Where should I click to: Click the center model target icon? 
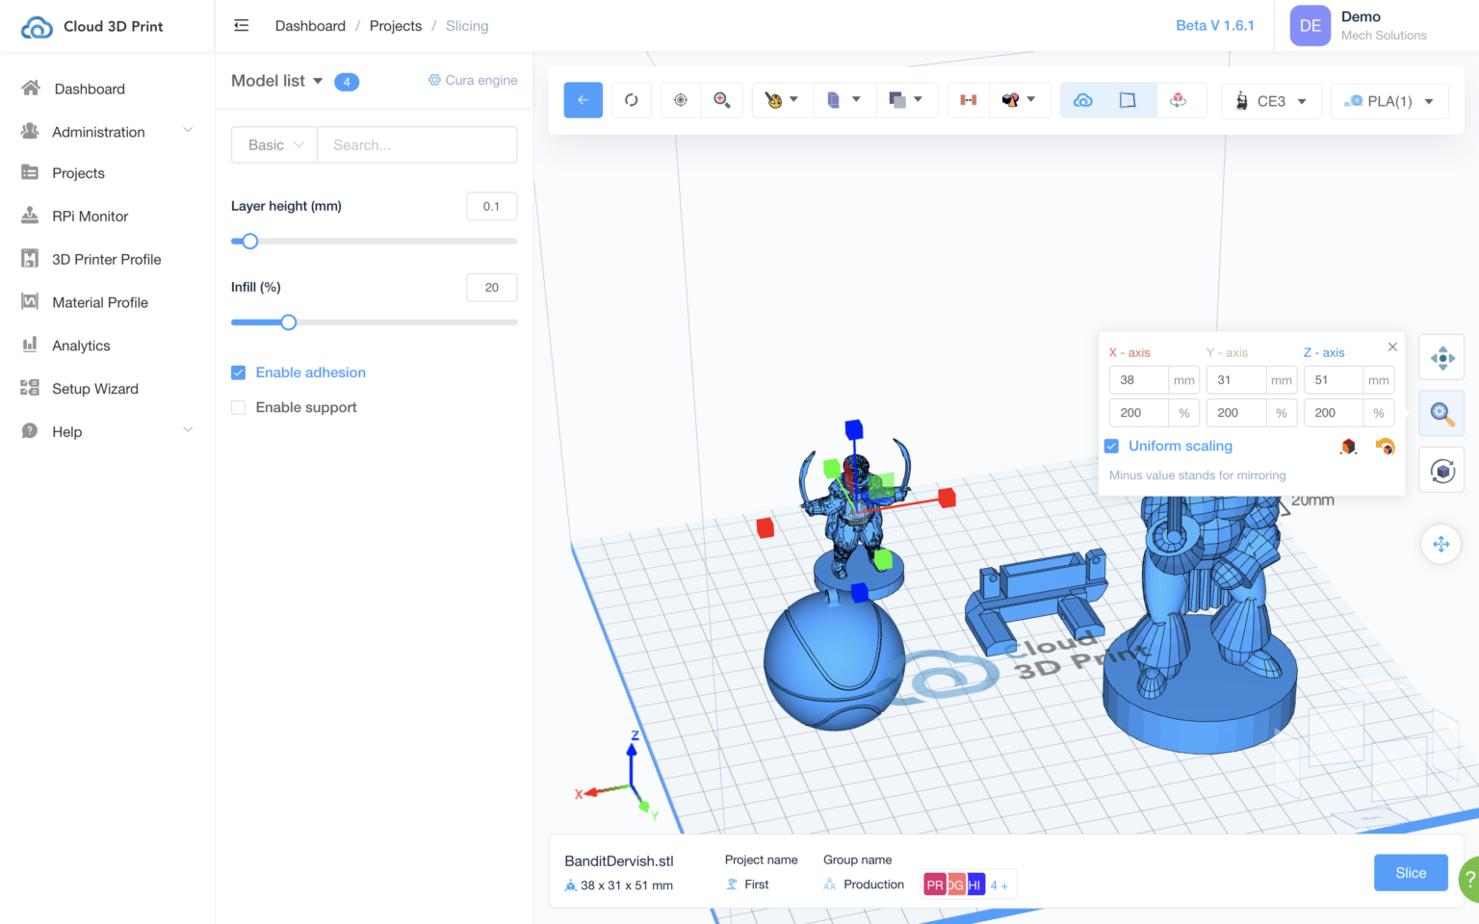[x=681, y=99]
